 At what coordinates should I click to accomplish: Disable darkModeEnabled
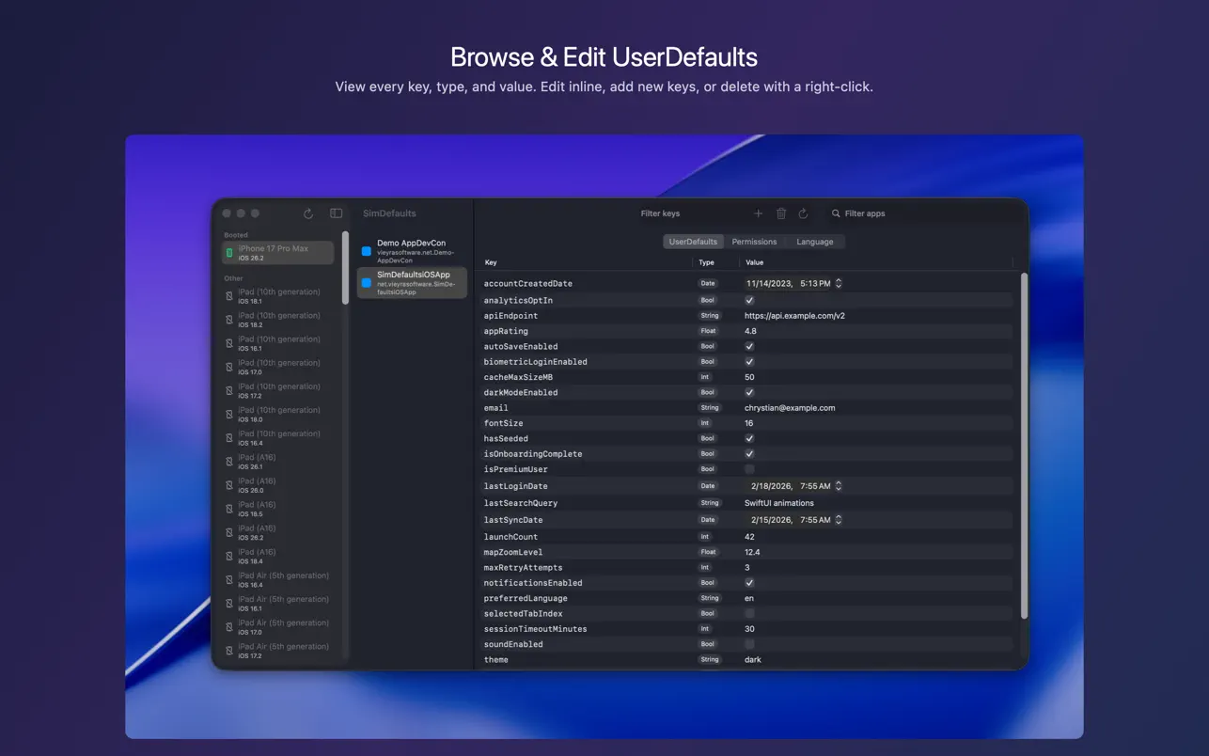pyautogui.click(x=748, y=392)
